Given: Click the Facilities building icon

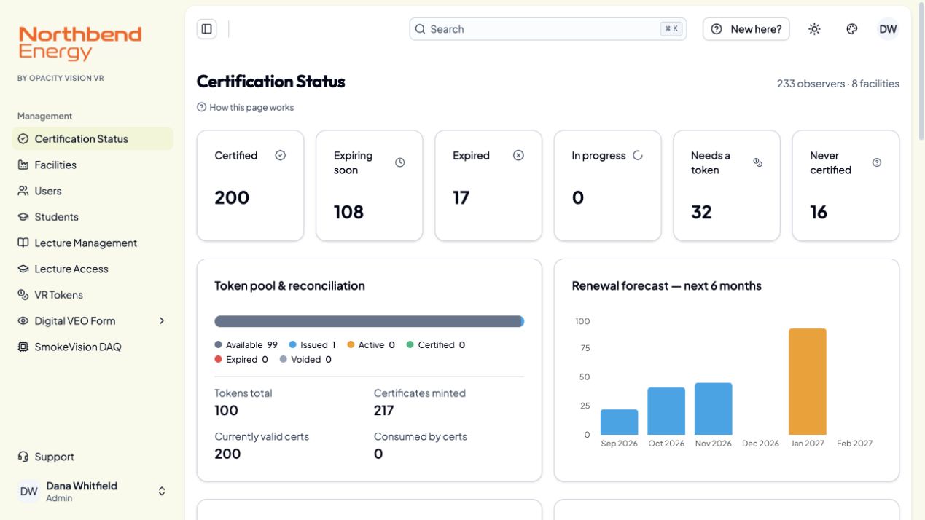Looking at the screenshot, I should [23, 165].
